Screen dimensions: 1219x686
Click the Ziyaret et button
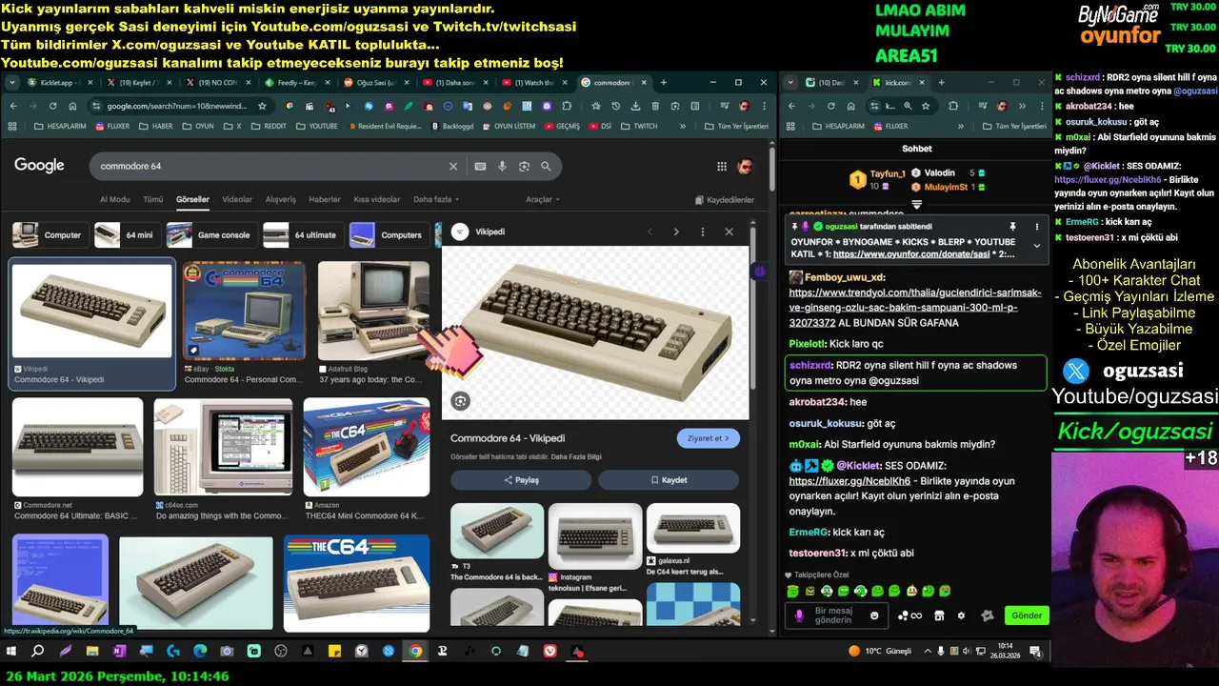pyautogui.click(x=708, y=438)
